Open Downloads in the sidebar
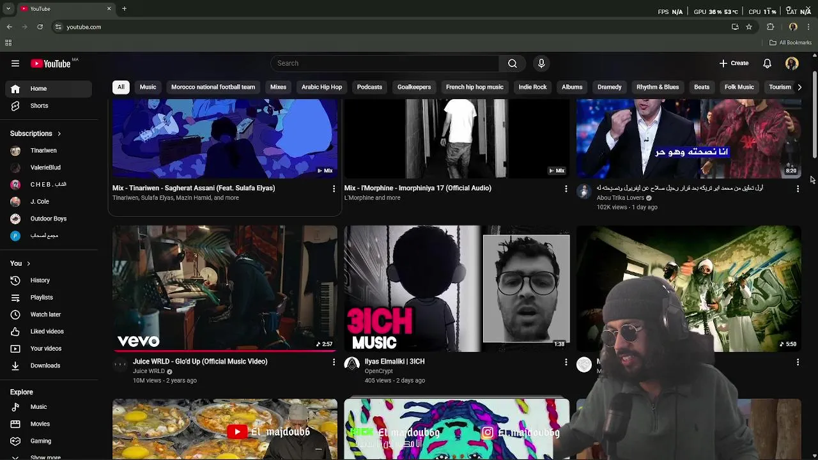This screenshot has height=460, width=818. pyautogui.click(x=49, y=365)
